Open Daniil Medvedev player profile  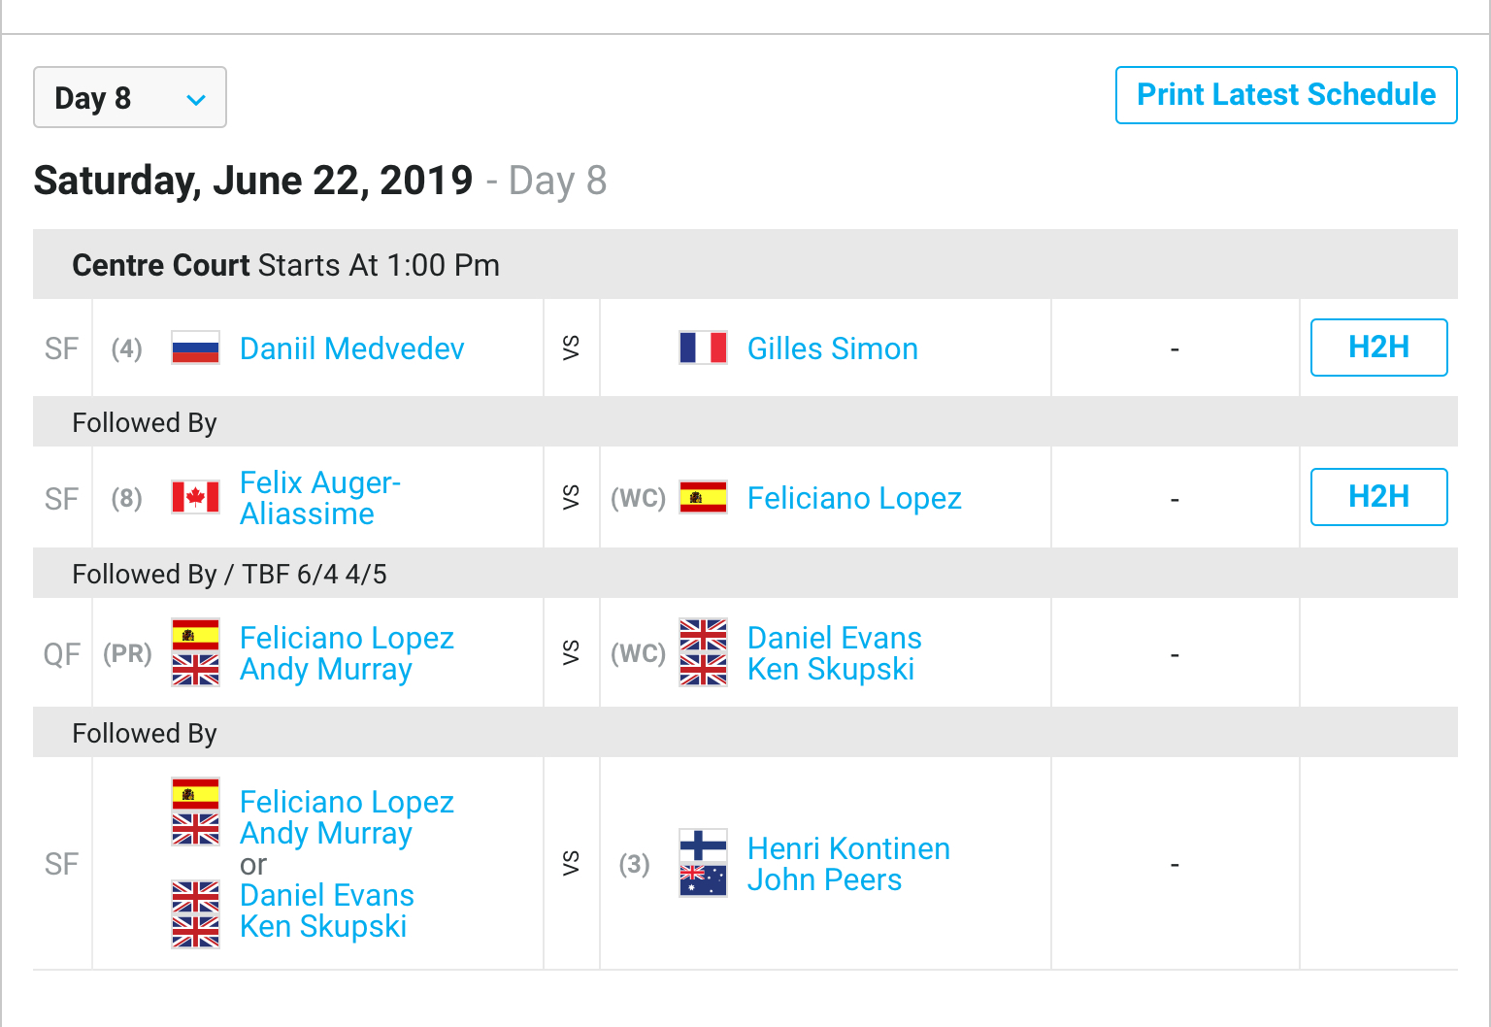tap(352, 348)
